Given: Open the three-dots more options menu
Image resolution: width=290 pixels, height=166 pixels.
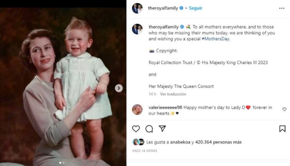Looking at the screenshot, I should [282, 8].
